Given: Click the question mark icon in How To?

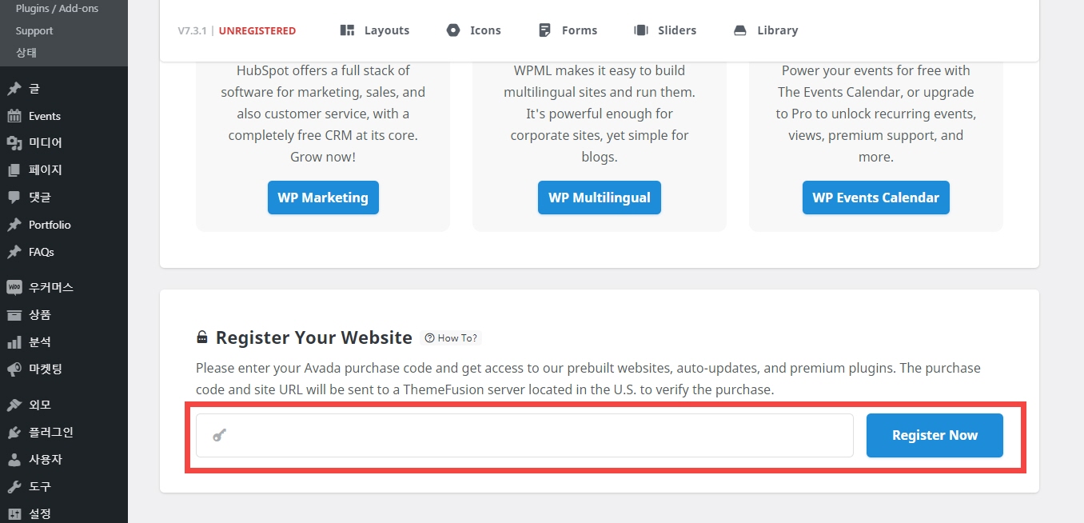Looking at the screenshot, I should tap(429, 337).
